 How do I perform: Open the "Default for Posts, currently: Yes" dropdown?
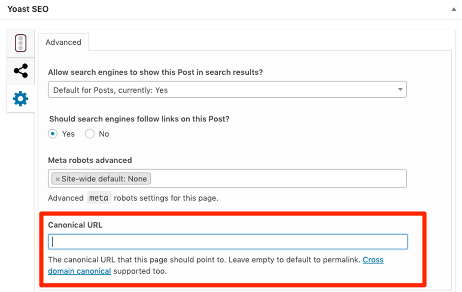227,89
